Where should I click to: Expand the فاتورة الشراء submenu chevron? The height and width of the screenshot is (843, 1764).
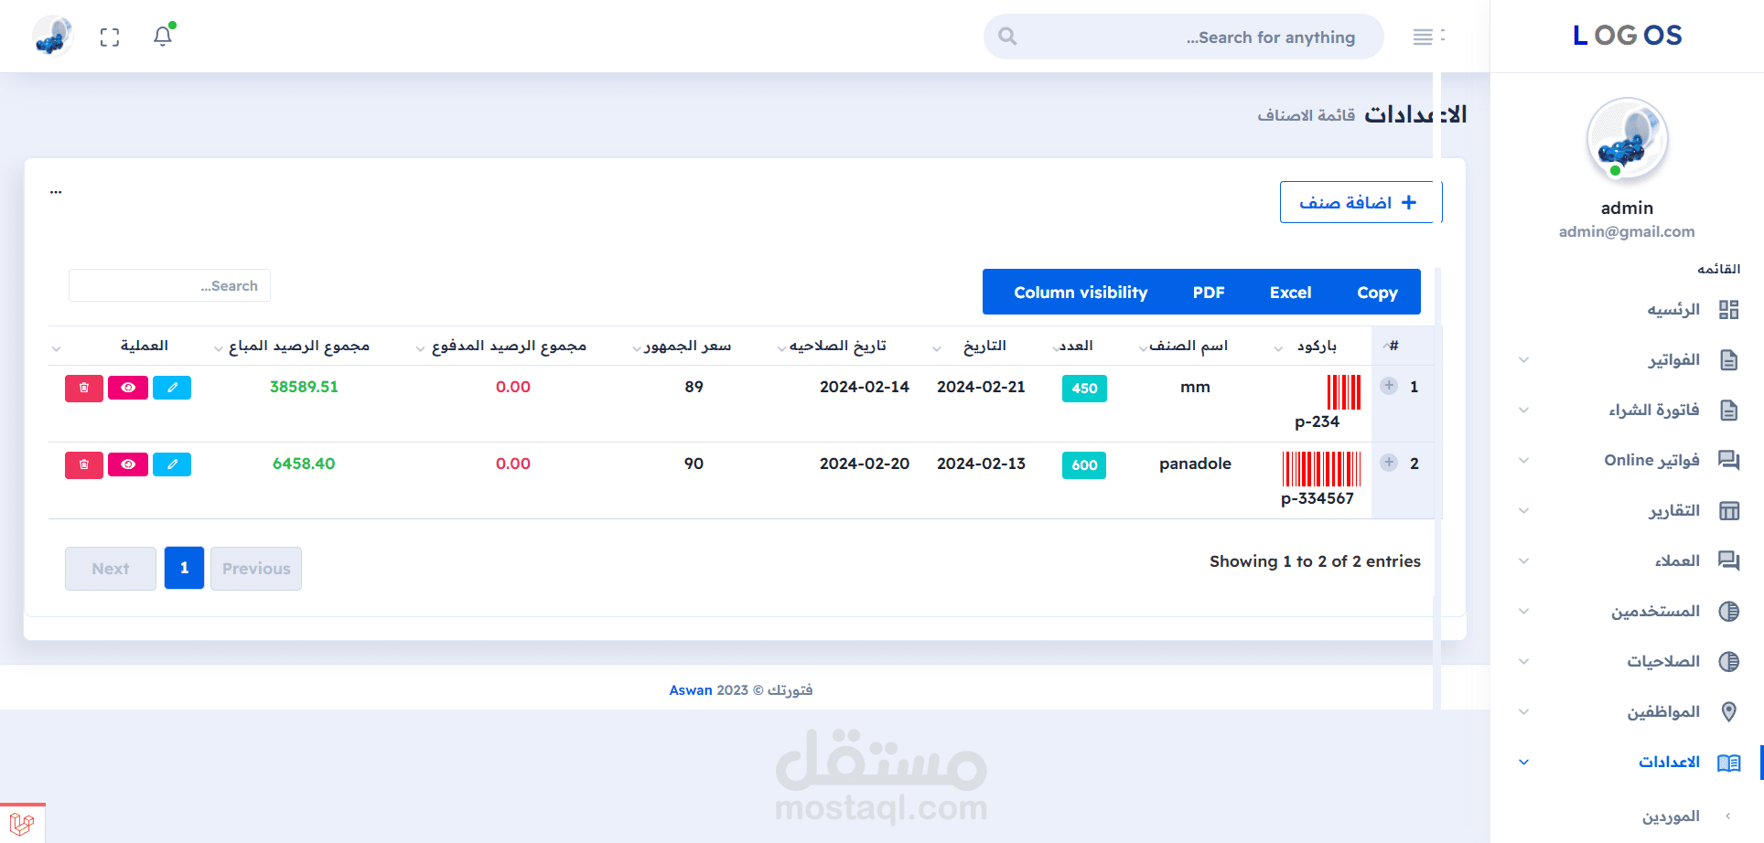pos(1523,410)
